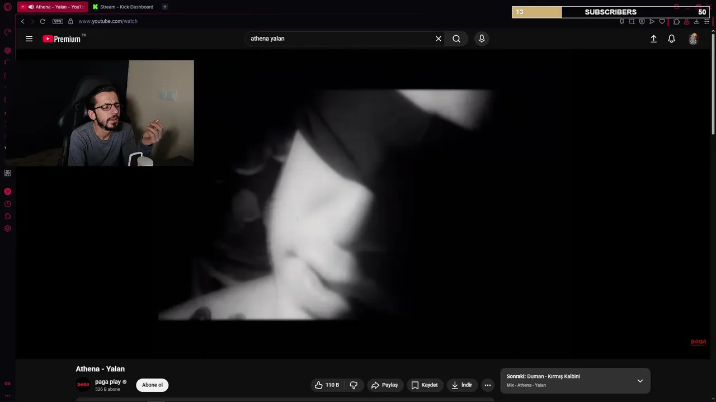Open the YouTube hamburger guide menu

point(29,39)
